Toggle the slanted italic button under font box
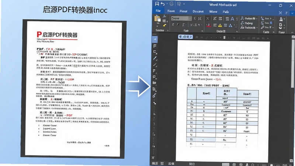 (178, 25)
